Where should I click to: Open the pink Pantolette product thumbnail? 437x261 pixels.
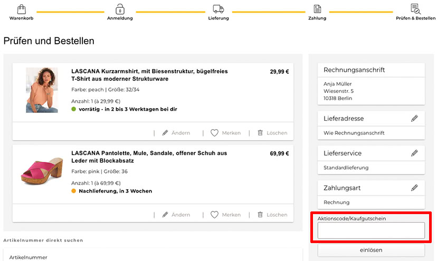click(42, 170)
